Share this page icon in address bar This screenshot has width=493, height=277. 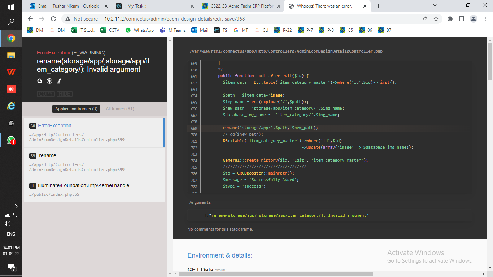click(x=424, y=19)
